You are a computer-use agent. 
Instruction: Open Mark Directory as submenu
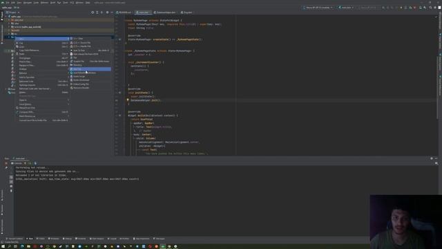[x=42, y=116]
